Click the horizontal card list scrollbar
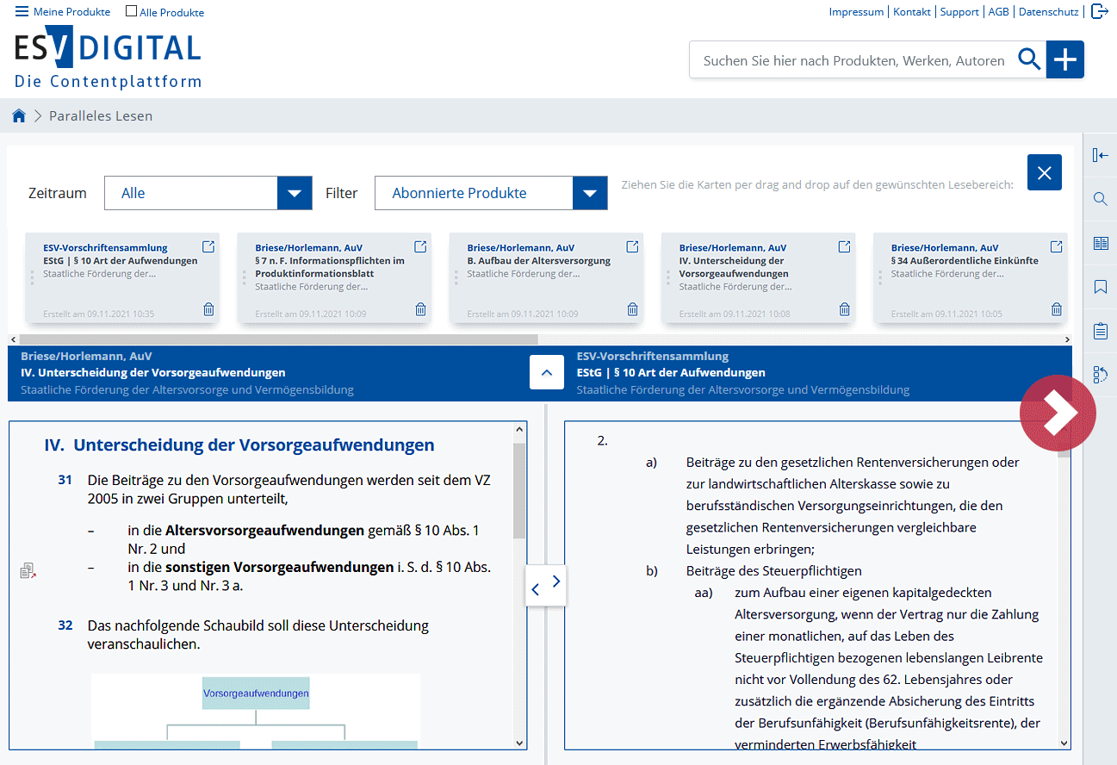 (x=278, y=339)
